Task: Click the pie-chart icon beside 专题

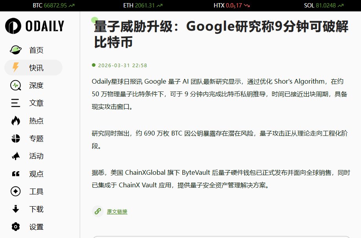Action: pyautogui.click(x=16, y=138)
